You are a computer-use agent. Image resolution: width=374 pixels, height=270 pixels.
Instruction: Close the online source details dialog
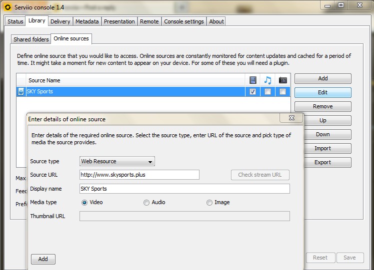(291, 118)
